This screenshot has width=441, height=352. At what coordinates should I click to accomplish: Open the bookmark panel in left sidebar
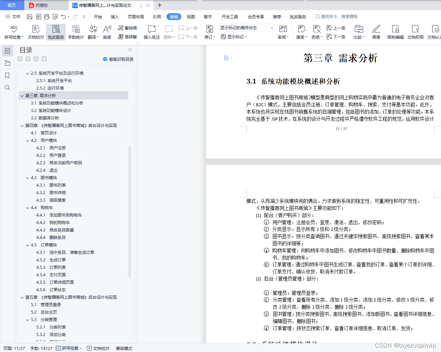pos(7,75)
